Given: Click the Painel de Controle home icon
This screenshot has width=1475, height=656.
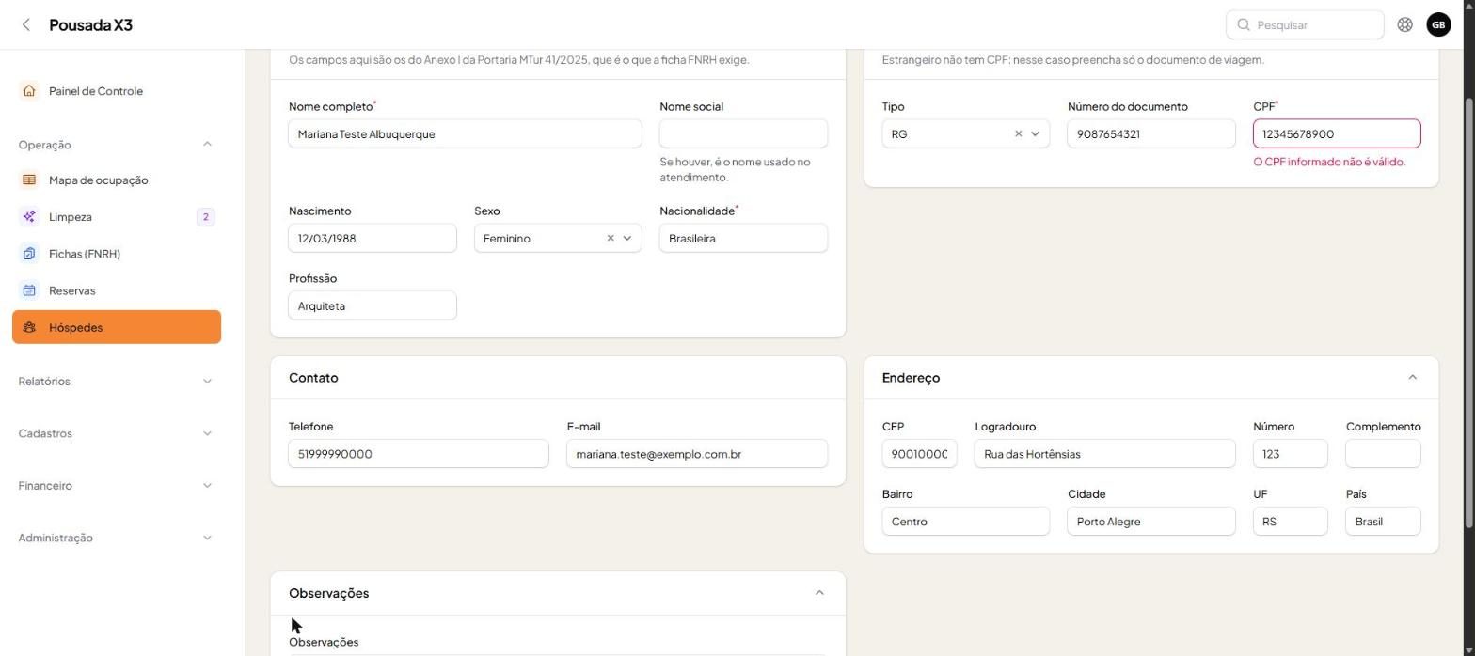Looking at the screenshot, I should pos(29,91).
